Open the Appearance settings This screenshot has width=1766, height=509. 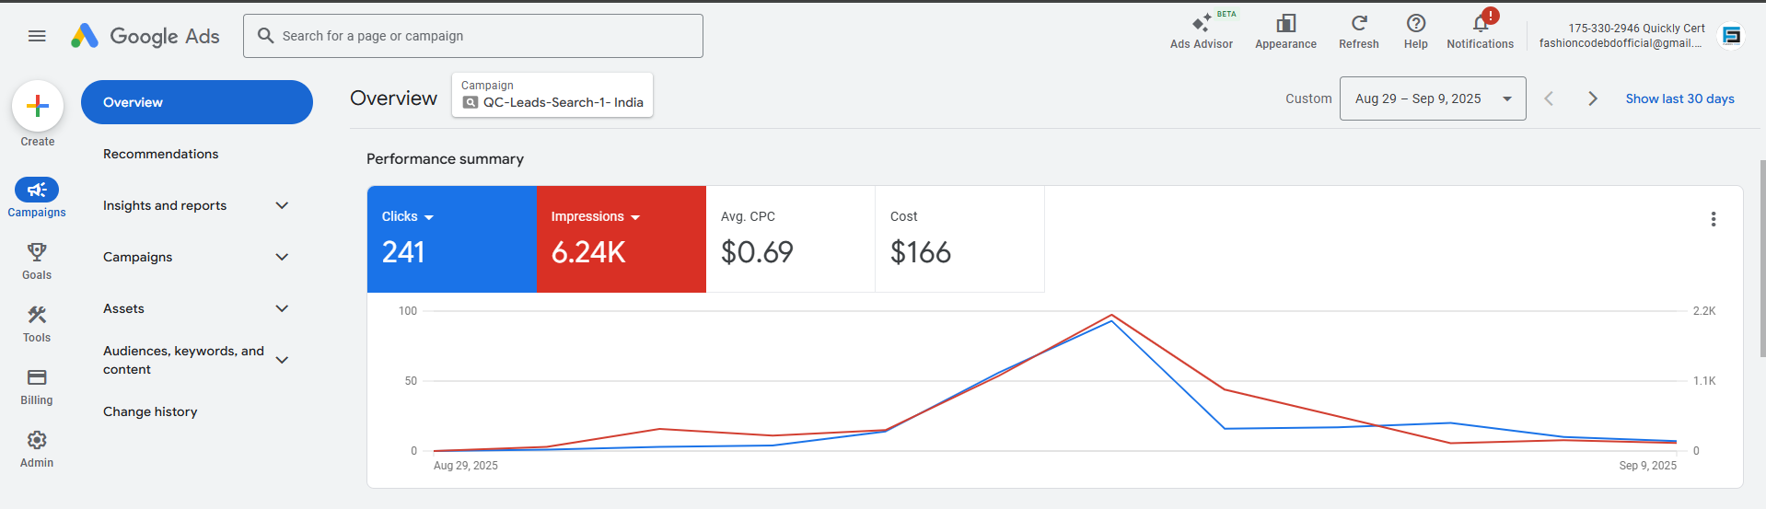click(x=1285, y=30)
